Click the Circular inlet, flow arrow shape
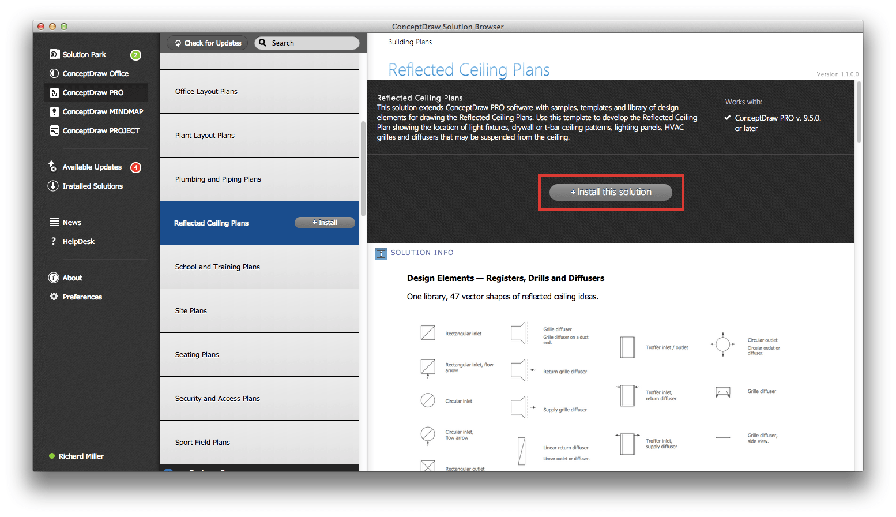The image size is (896, 517). (428, 435)
